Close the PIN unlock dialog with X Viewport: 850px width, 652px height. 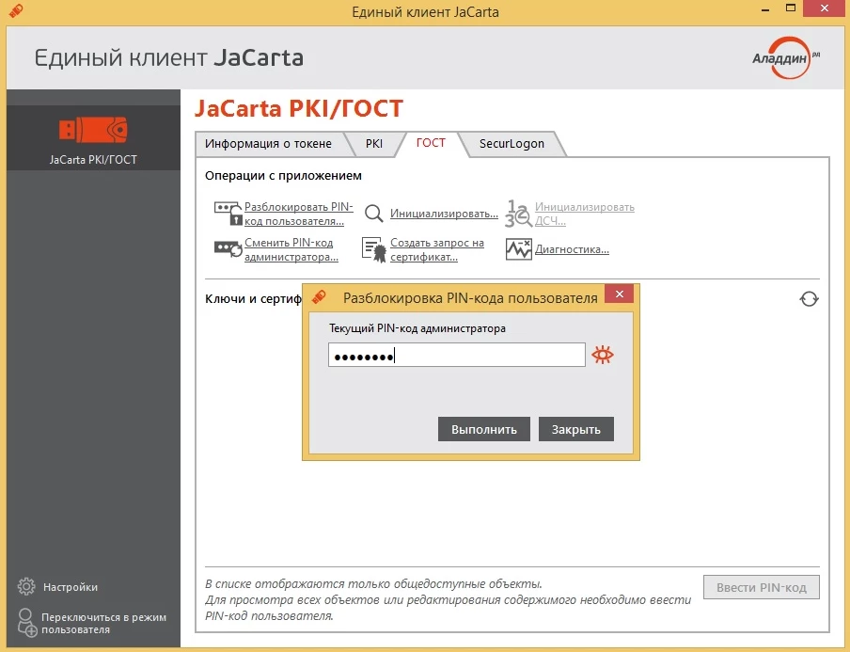pyautogui.click(x=619, y=294)
